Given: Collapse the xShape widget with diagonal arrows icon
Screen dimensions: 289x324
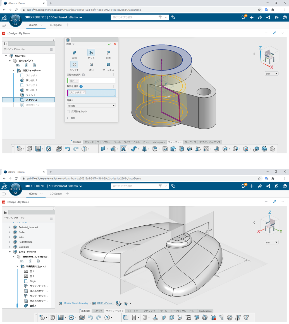Looking at the screenshot, I should tap(274, 202).
